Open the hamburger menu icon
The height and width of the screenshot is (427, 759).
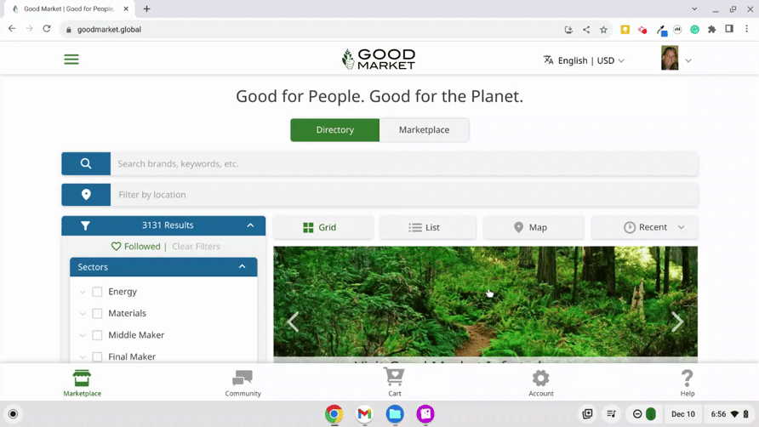tap(71, 60)
